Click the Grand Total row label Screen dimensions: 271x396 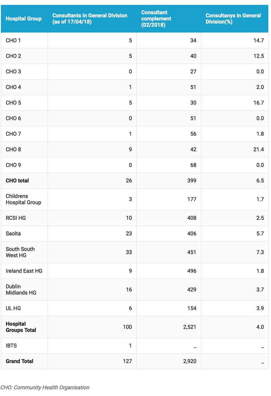(x=19, y=361)
